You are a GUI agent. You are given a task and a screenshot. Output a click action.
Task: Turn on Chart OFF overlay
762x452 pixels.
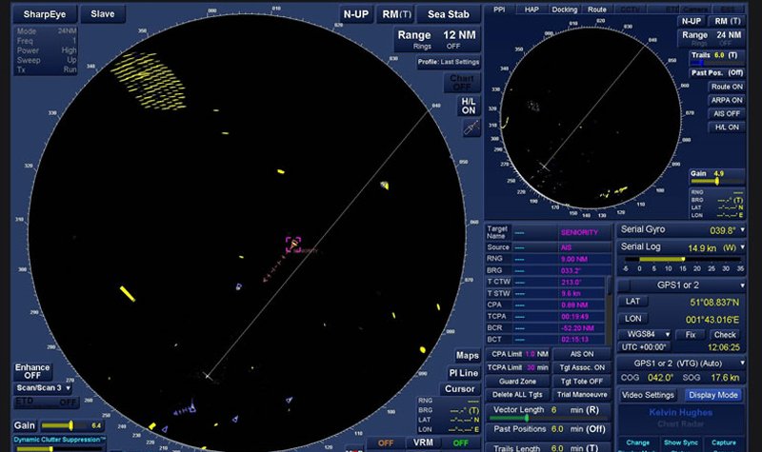click(462, 83)
